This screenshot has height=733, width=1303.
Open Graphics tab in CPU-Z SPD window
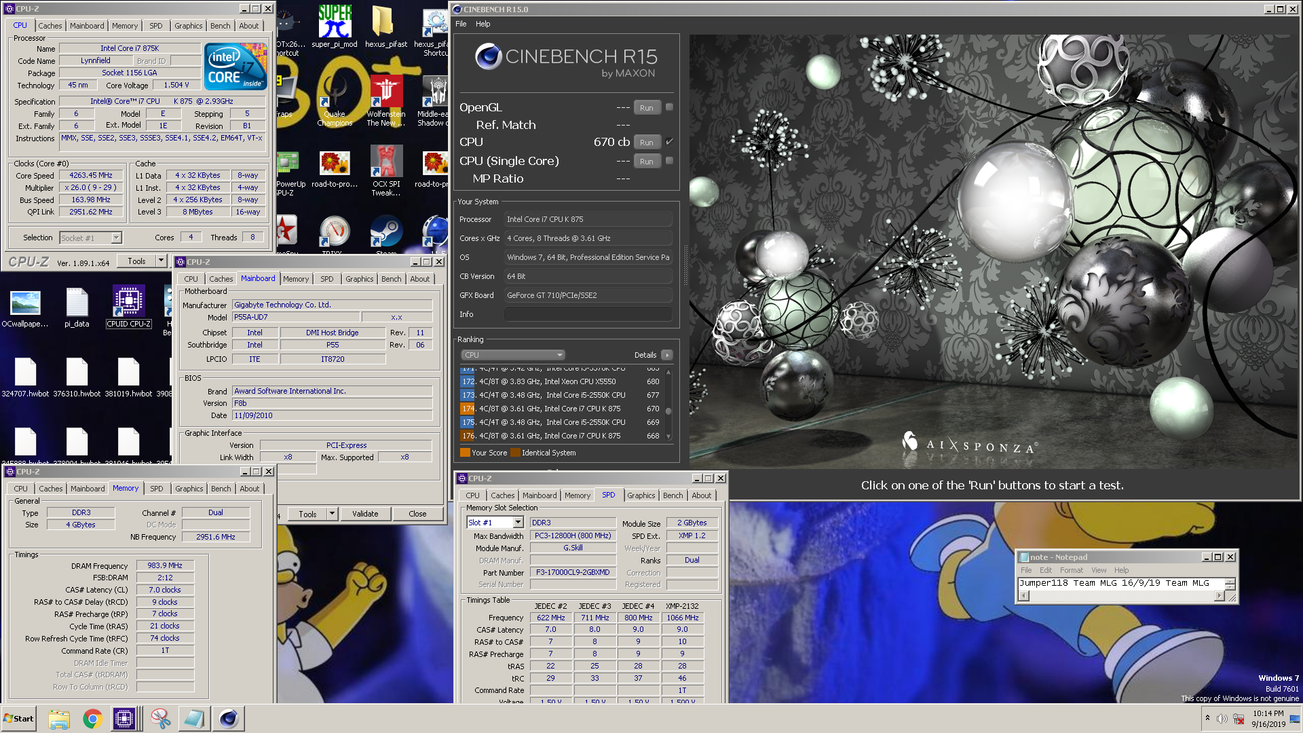click(x=641, y=495)
